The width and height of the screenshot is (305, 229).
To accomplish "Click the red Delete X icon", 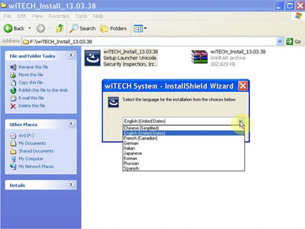I will click(13, 106).
